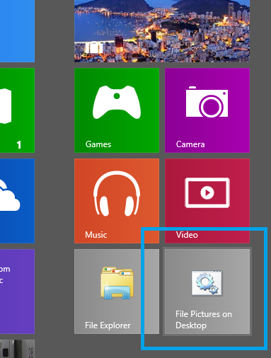Open the blue cloud SkyDrive tile
The height and width of the screenshot is (358, 271).
tap(17, 201)
